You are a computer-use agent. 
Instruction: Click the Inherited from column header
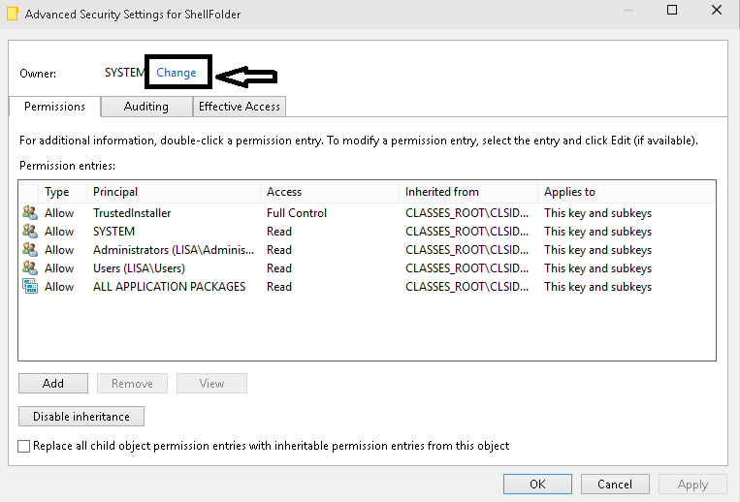click(x=467, y=192)
